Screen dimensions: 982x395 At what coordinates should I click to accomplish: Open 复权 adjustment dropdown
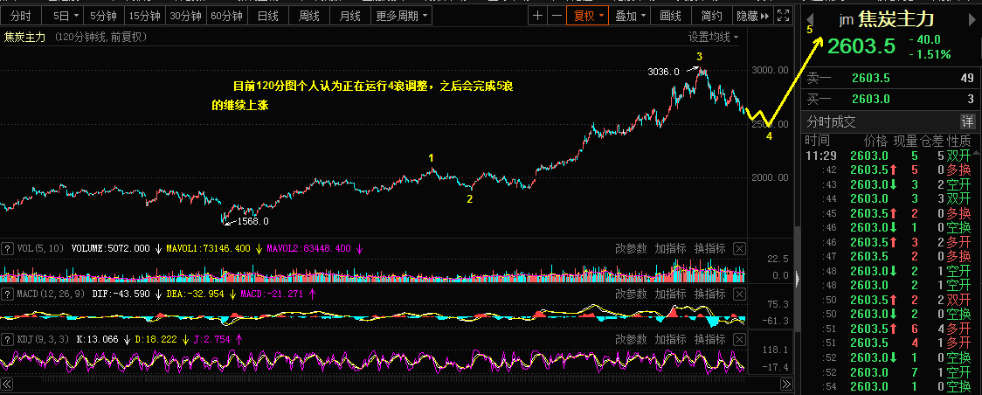pyautogui.click(x=587, y=16)
